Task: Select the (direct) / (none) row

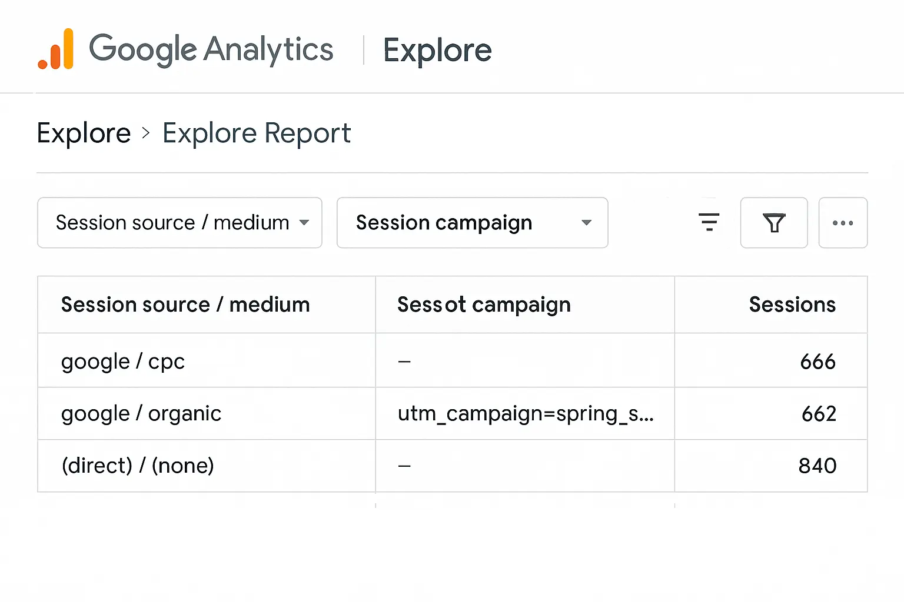Action: coord(138,466)
